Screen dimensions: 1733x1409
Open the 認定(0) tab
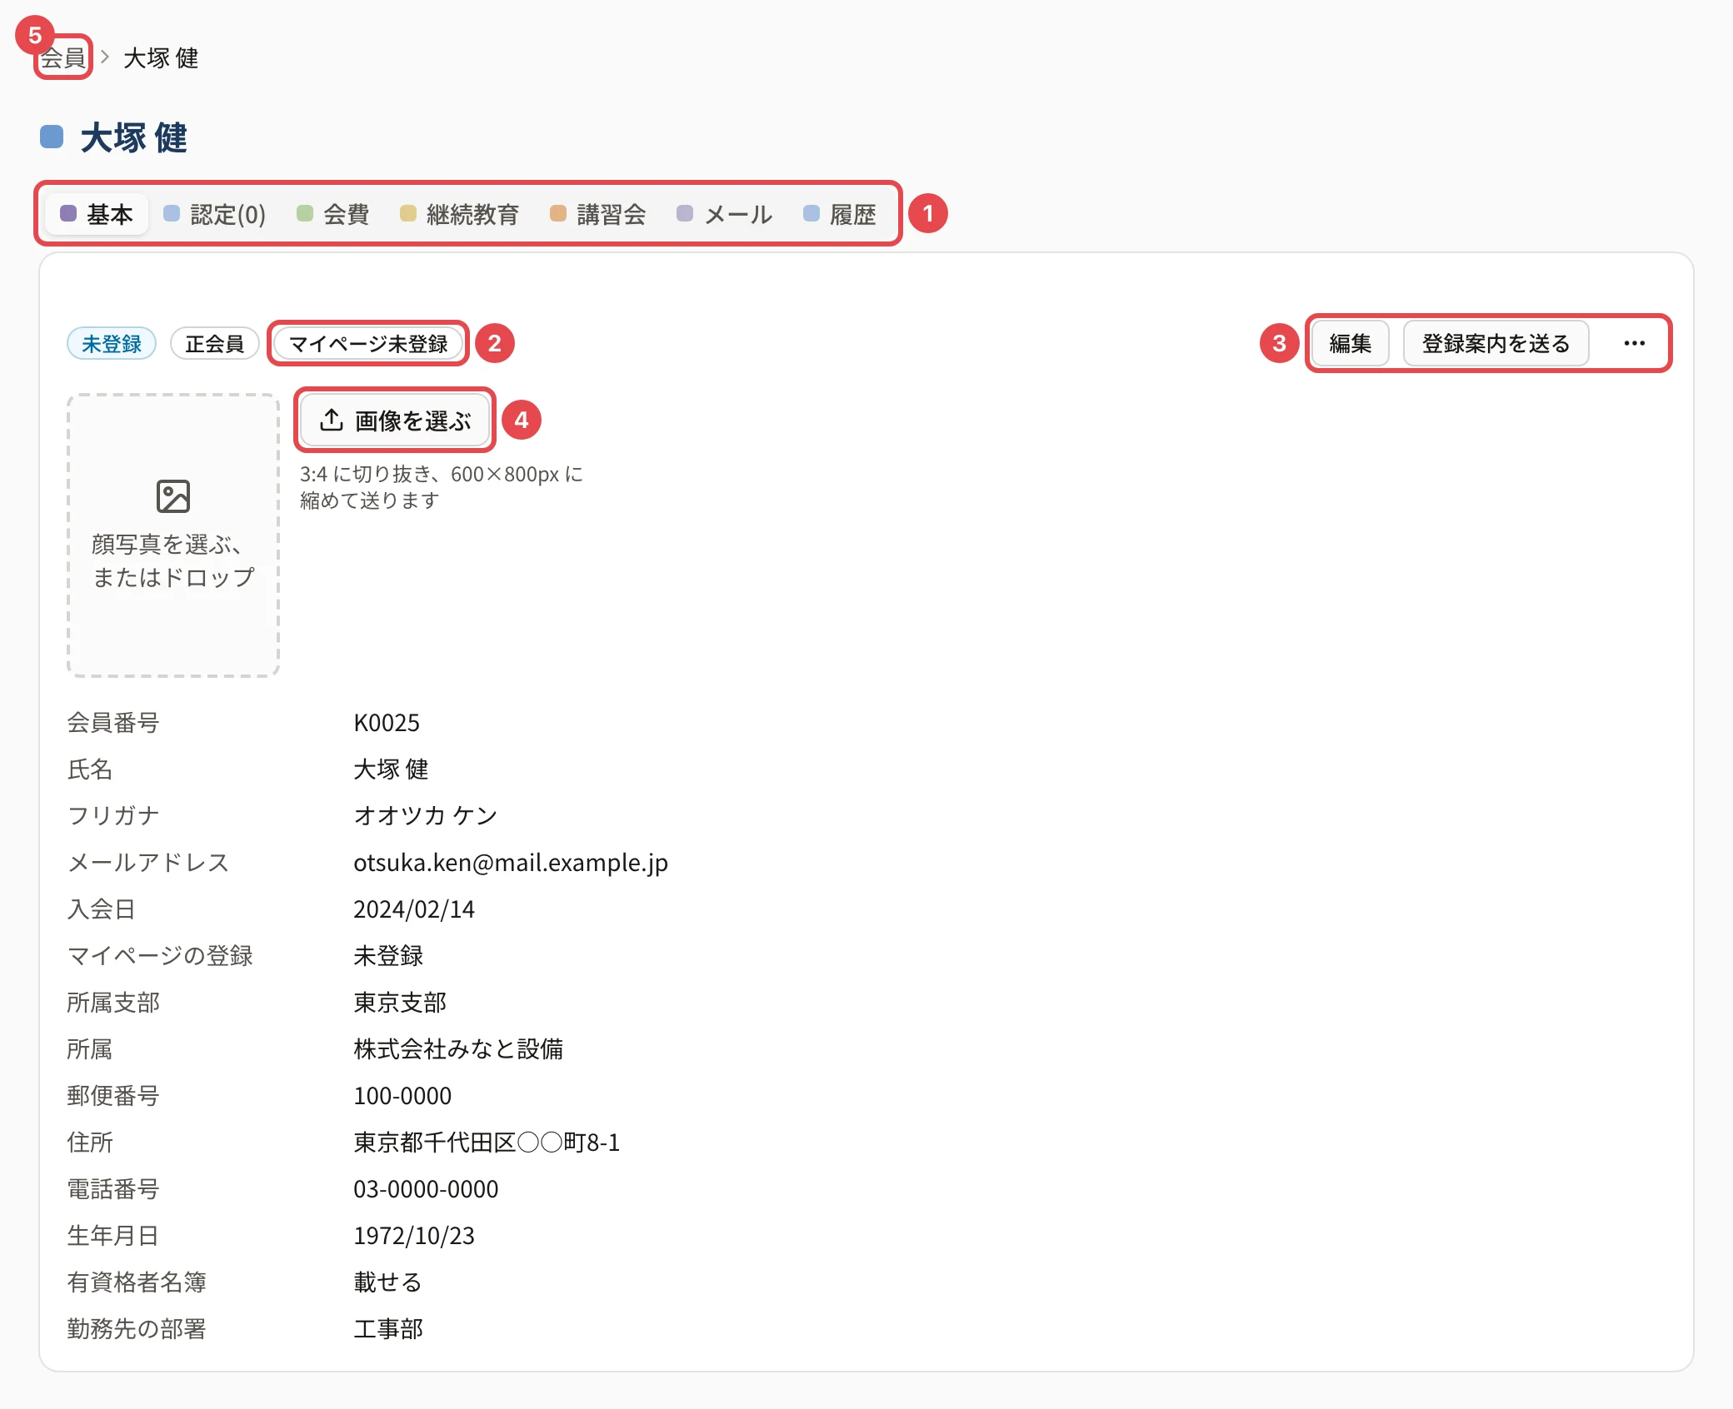[215, 214]
